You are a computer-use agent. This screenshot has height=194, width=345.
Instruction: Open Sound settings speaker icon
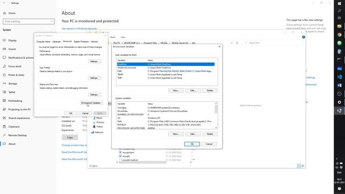point(4,49)
